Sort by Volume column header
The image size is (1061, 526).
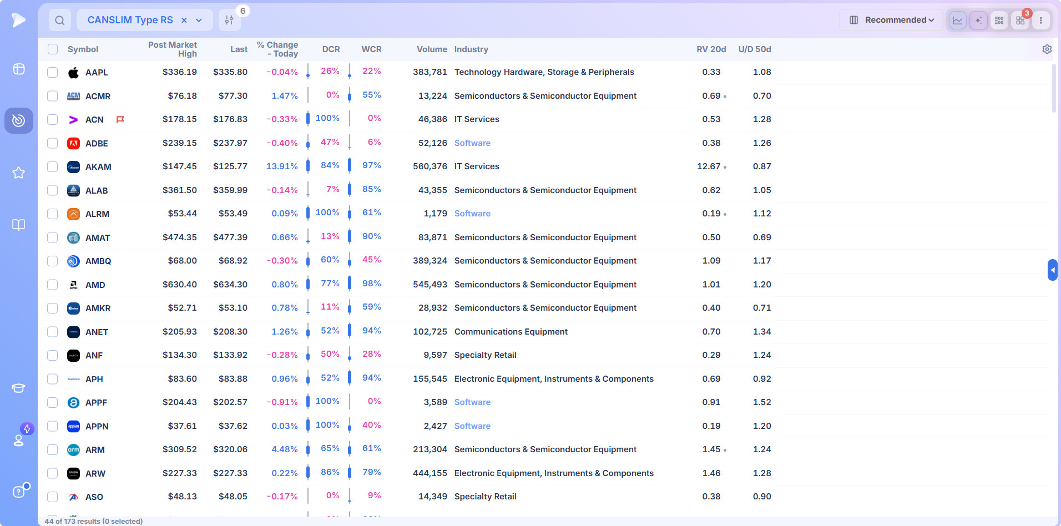tap(432, 49)
